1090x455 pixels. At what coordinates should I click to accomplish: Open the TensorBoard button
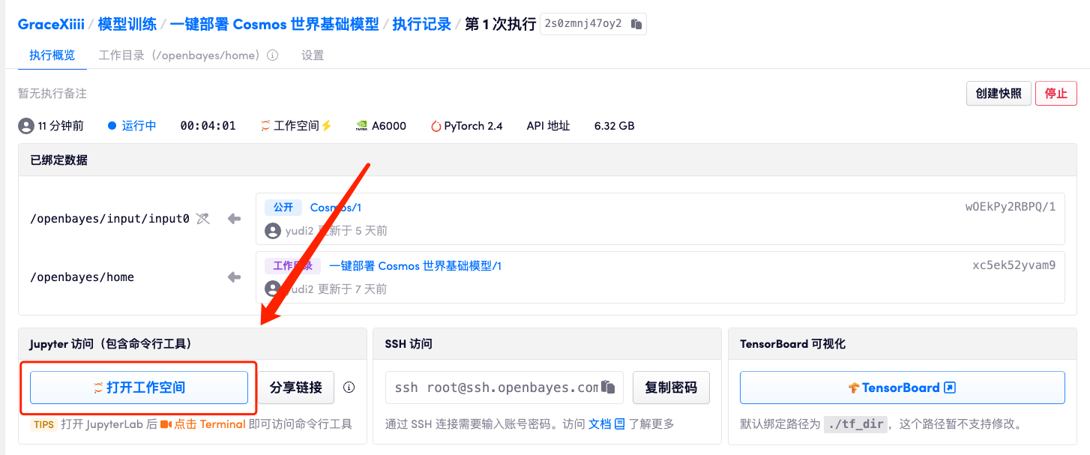point(903,388)
